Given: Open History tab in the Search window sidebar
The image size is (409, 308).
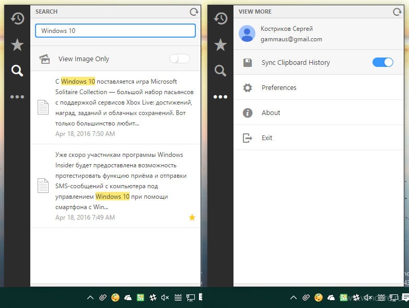Looking at the screenshot, I should point(17,18).
